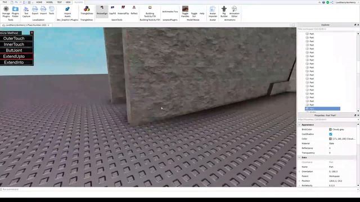
Task: Undock the Explorer panel
Action: tap(355, 25)
